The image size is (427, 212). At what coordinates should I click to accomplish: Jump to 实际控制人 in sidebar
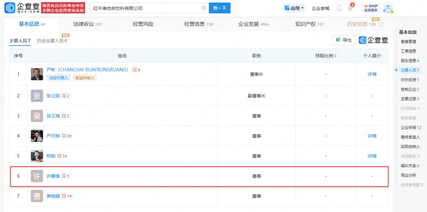[410, 146]
